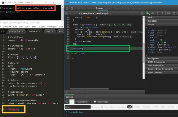
Task: Close the result.-mp.js source tab
Action: tap(110, 13)
